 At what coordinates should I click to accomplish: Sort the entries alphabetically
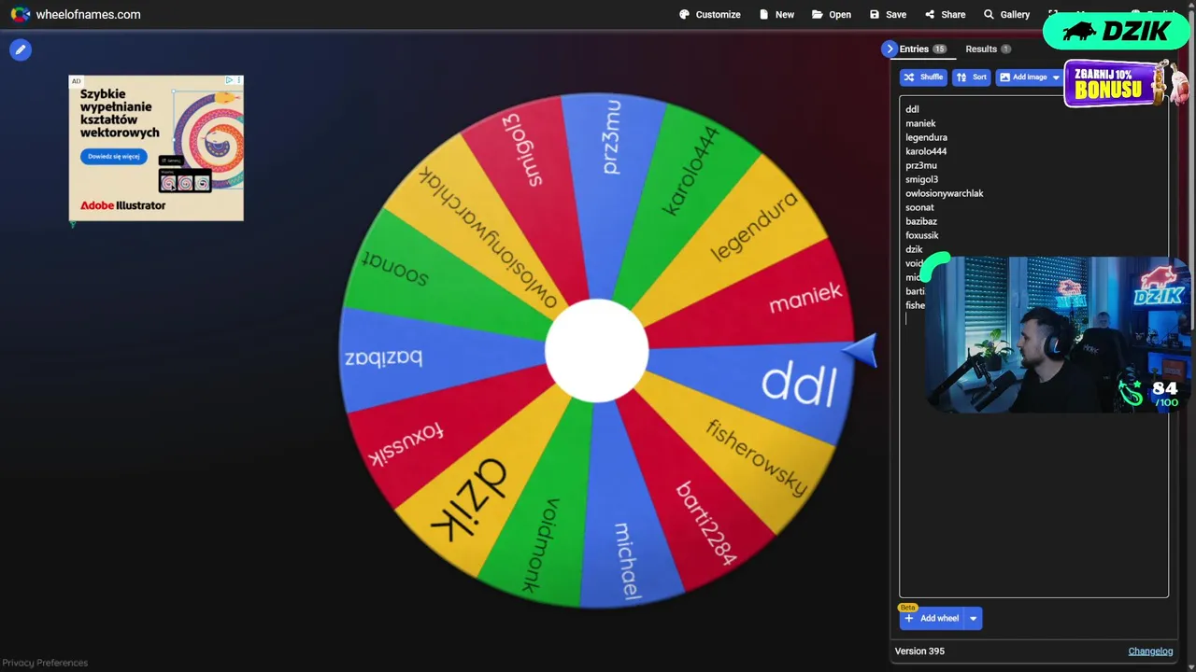(x=972, y=77)
